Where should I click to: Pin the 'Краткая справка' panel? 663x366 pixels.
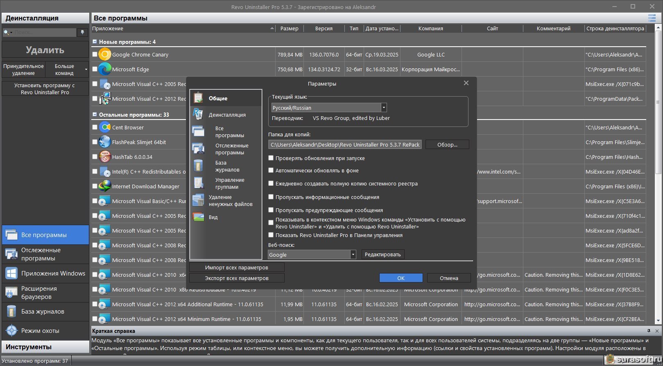tap(649, 331)
